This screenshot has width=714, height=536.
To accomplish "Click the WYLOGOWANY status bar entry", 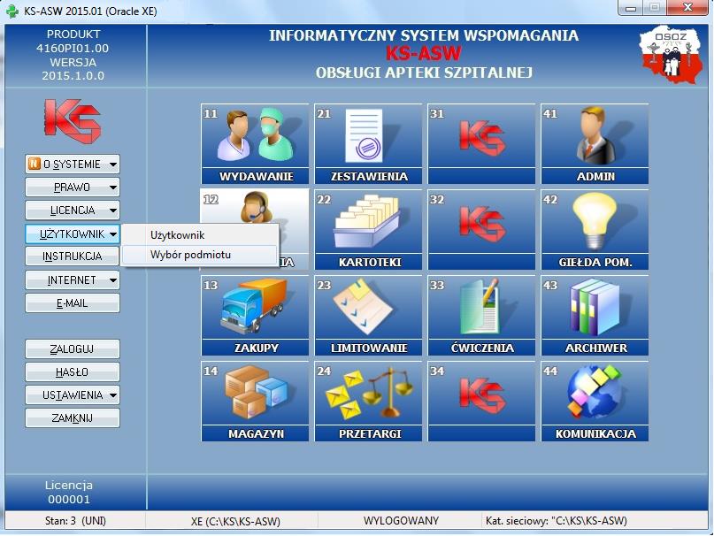I will pos(401,520).
